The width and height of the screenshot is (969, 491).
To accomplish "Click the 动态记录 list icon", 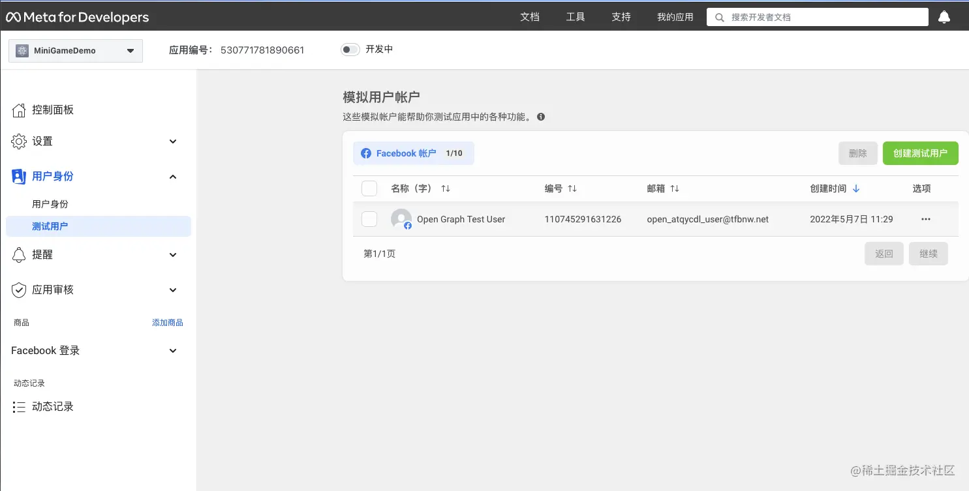I will 20,406.
